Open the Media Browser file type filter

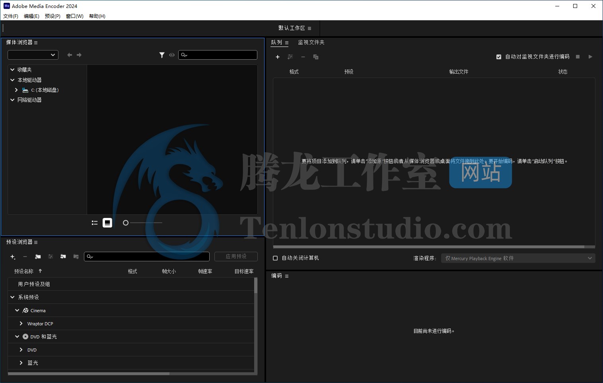click(x=162, y=55)
